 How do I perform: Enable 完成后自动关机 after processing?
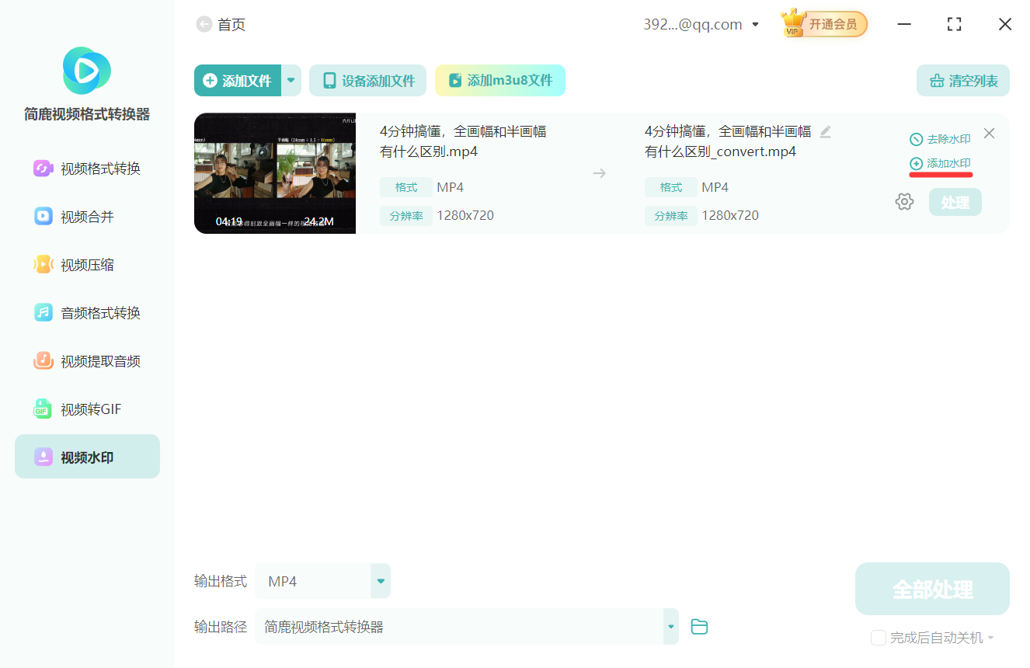(878, 637)
